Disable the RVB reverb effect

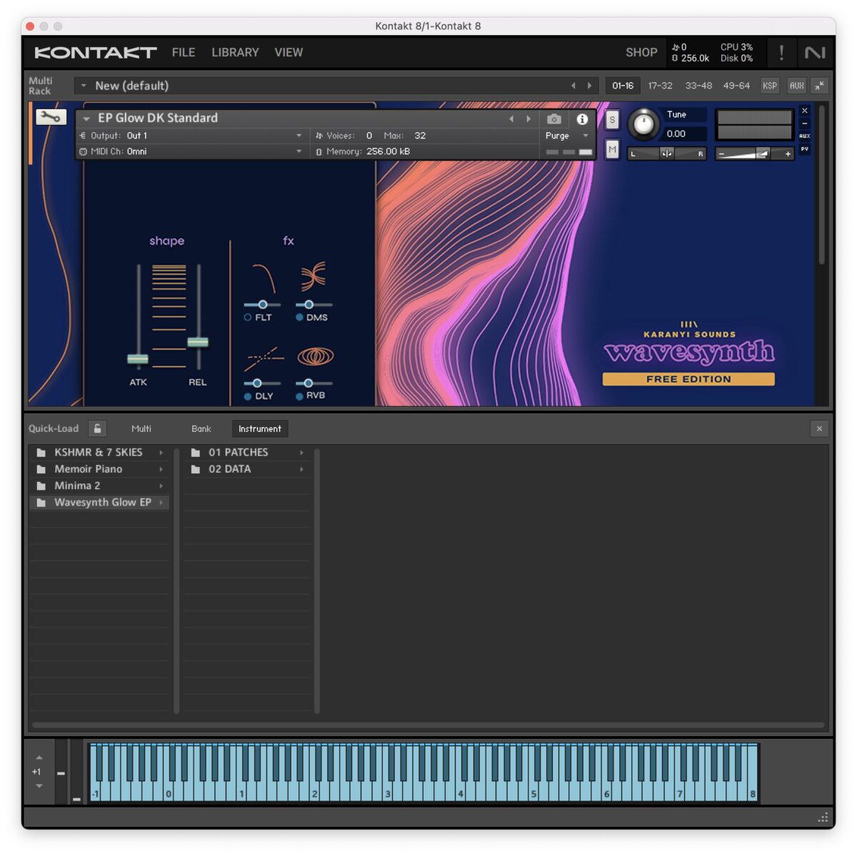click(x=299, y=396)
